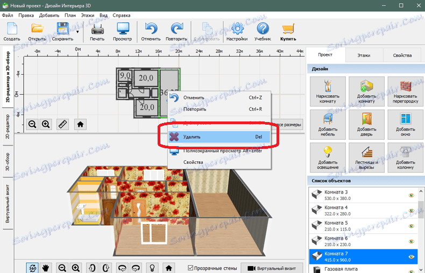
Task: Click the Создать new project icon
Action: [x=12, y=31]
